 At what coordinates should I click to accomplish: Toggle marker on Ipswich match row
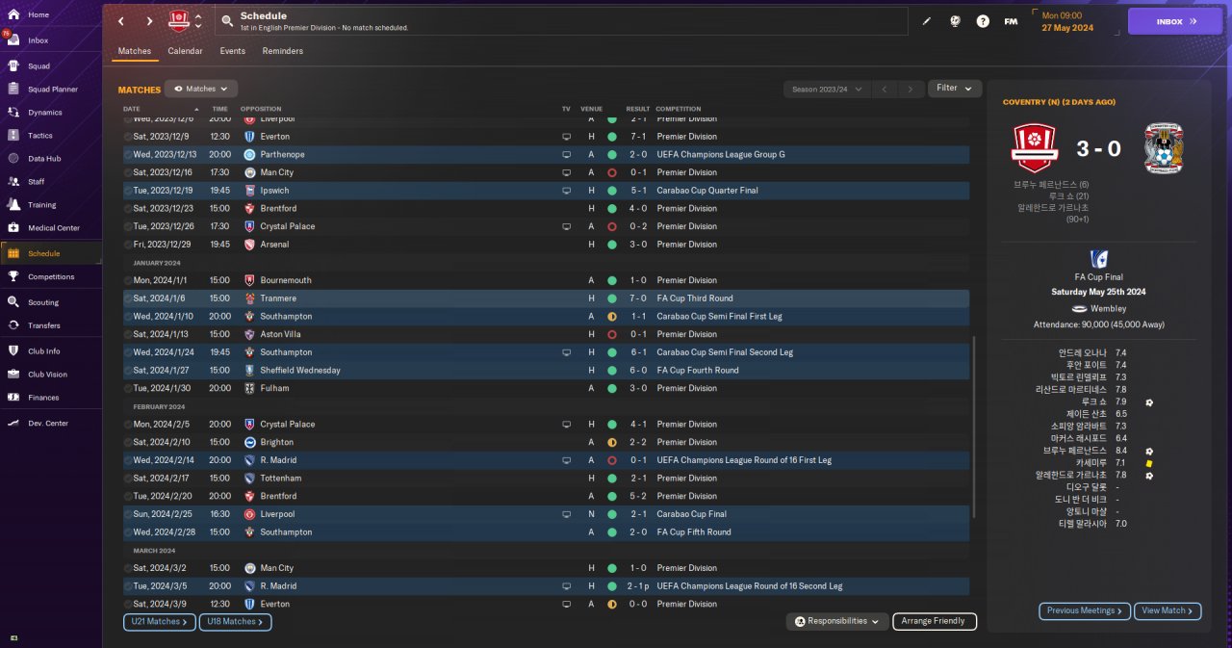pos(128,191)
